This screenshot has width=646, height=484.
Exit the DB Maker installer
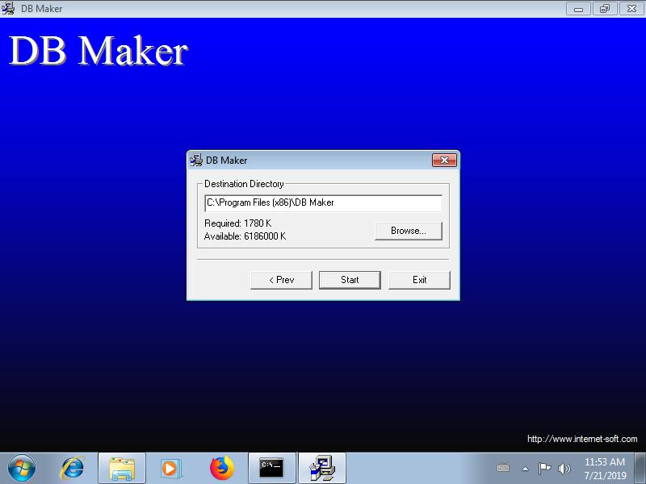click(419, 280)
